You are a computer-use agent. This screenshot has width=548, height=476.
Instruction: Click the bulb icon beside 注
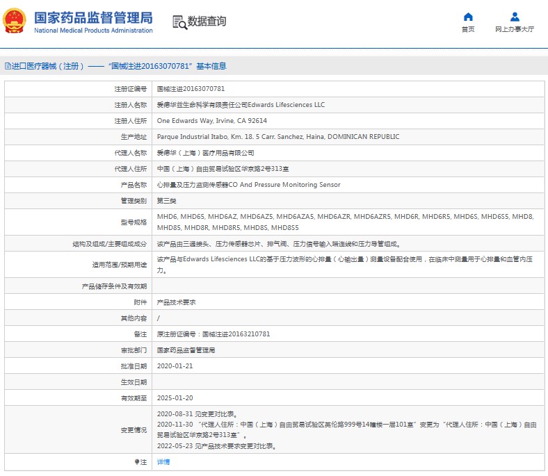(137, 461)
